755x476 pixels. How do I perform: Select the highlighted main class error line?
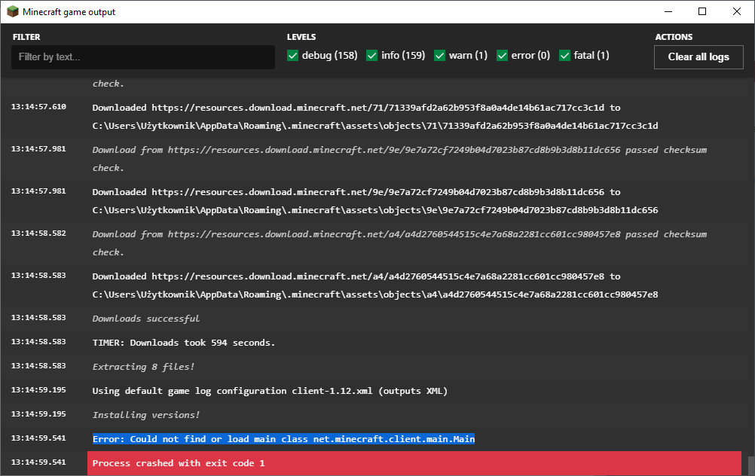[x=283, y=439]
